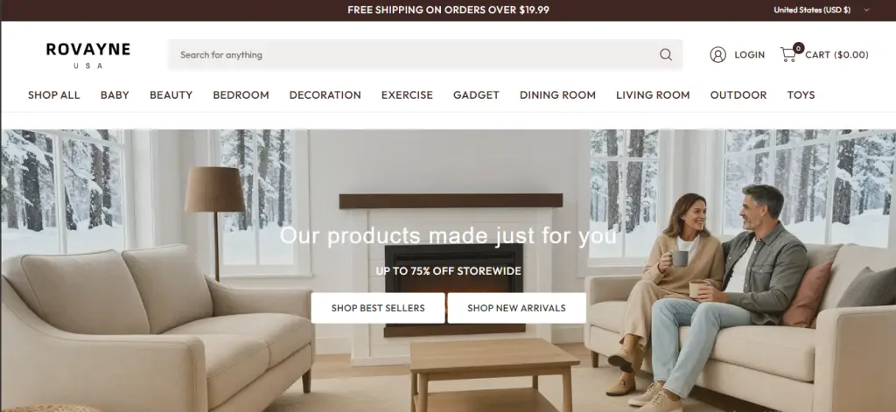Click the SHOP BEST SELLERS button
This screenshot has width=896, height=412.
pos(378,308)
